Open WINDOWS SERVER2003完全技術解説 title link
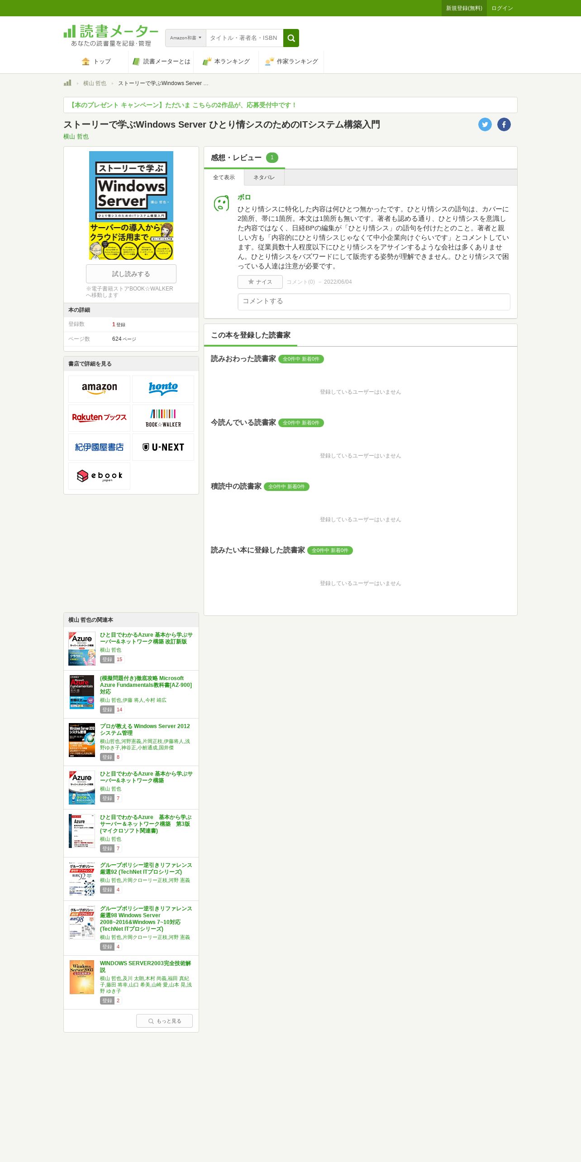 pos(145,967)
